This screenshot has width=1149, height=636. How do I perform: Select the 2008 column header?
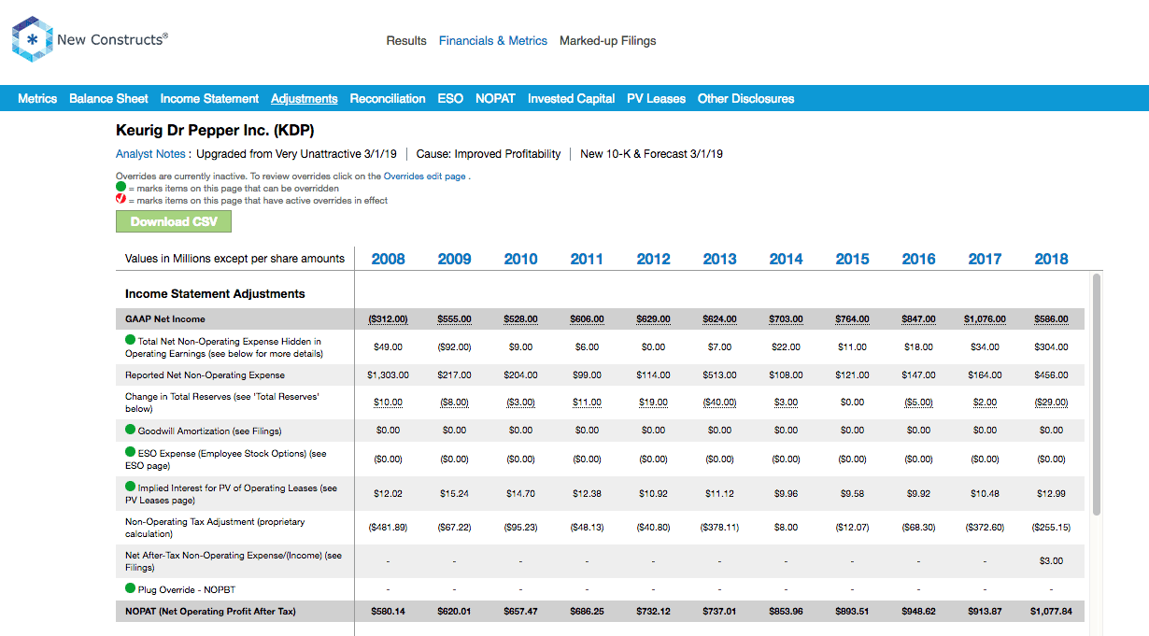(389, 259)
